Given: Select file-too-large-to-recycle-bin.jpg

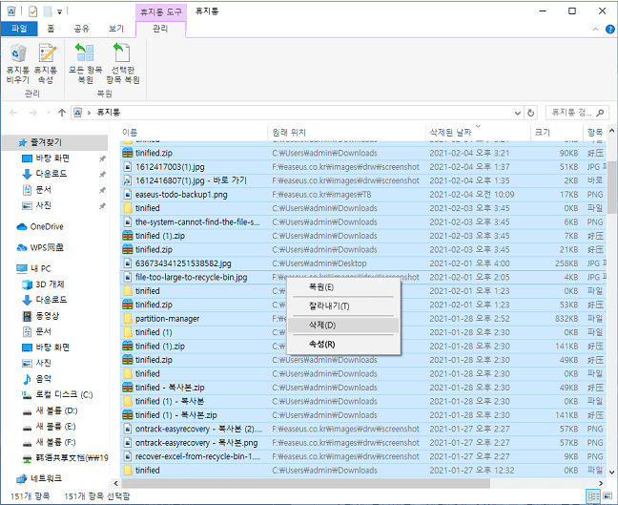Looking at the screenshot, I should pos(363,277).
